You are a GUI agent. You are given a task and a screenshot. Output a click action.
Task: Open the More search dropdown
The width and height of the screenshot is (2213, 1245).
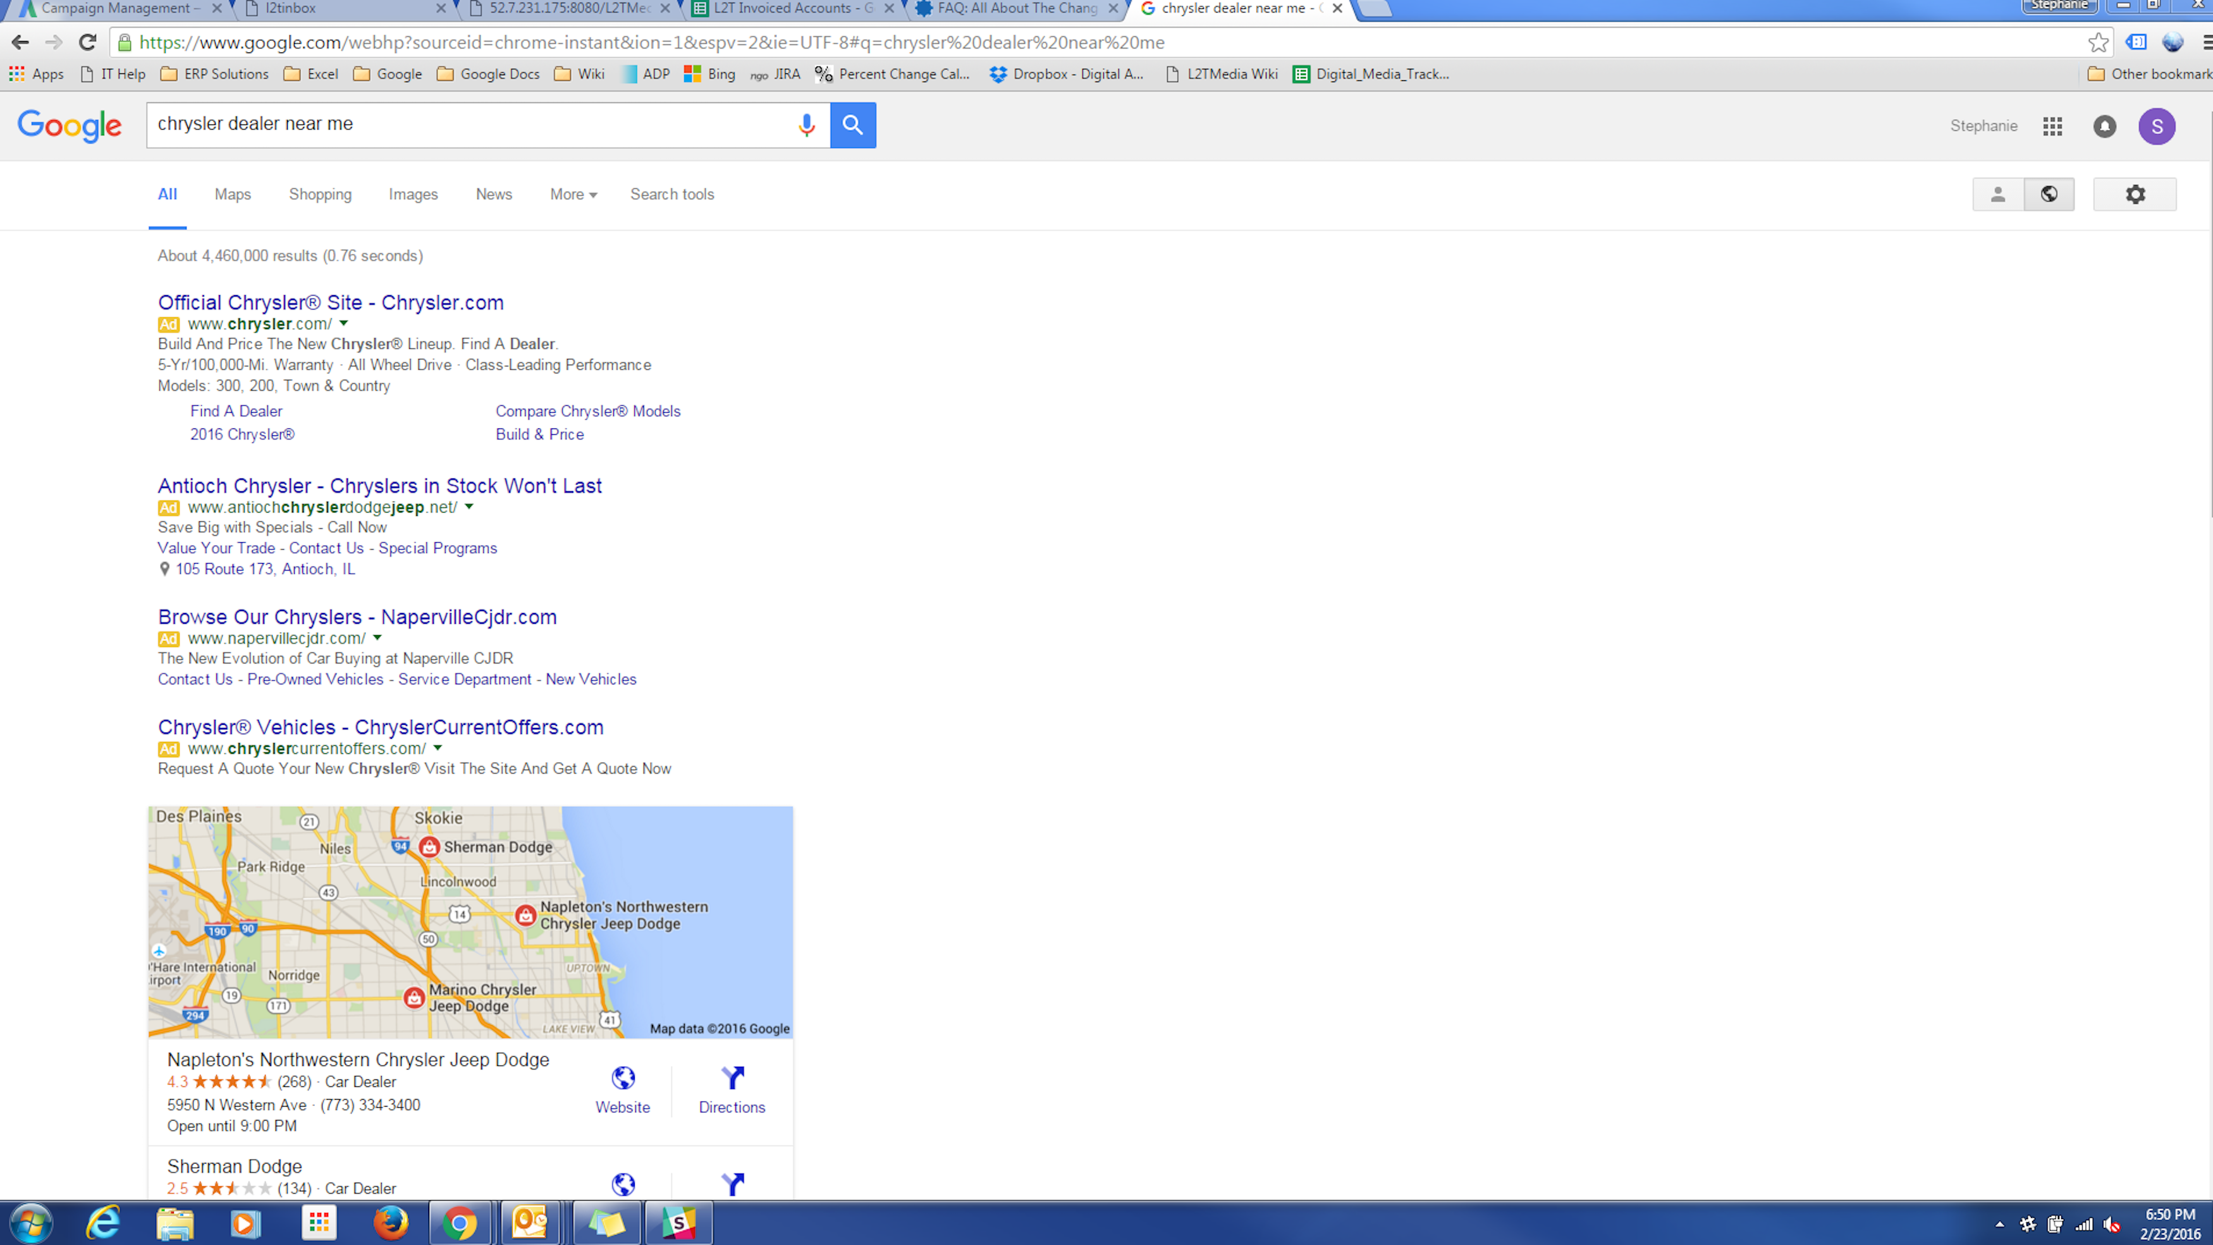573,194
